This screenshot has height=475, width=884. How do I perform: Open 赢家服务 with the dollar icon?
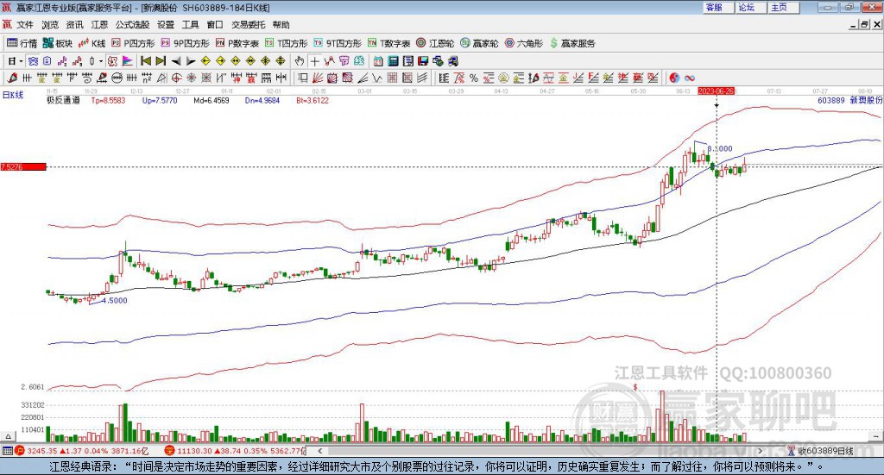point(572,43)
